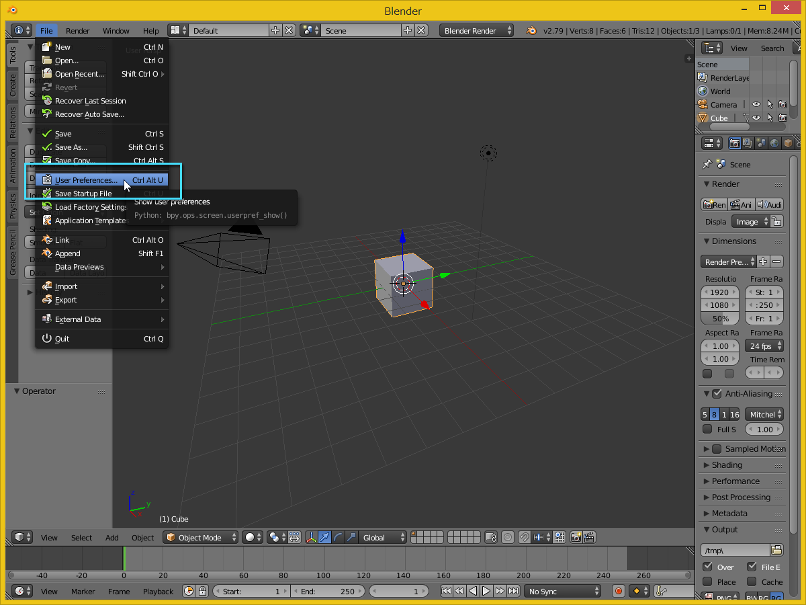Screen dimensions: 806x605
Task: Click the scene browse icon
Action: (x=310, y=31)
